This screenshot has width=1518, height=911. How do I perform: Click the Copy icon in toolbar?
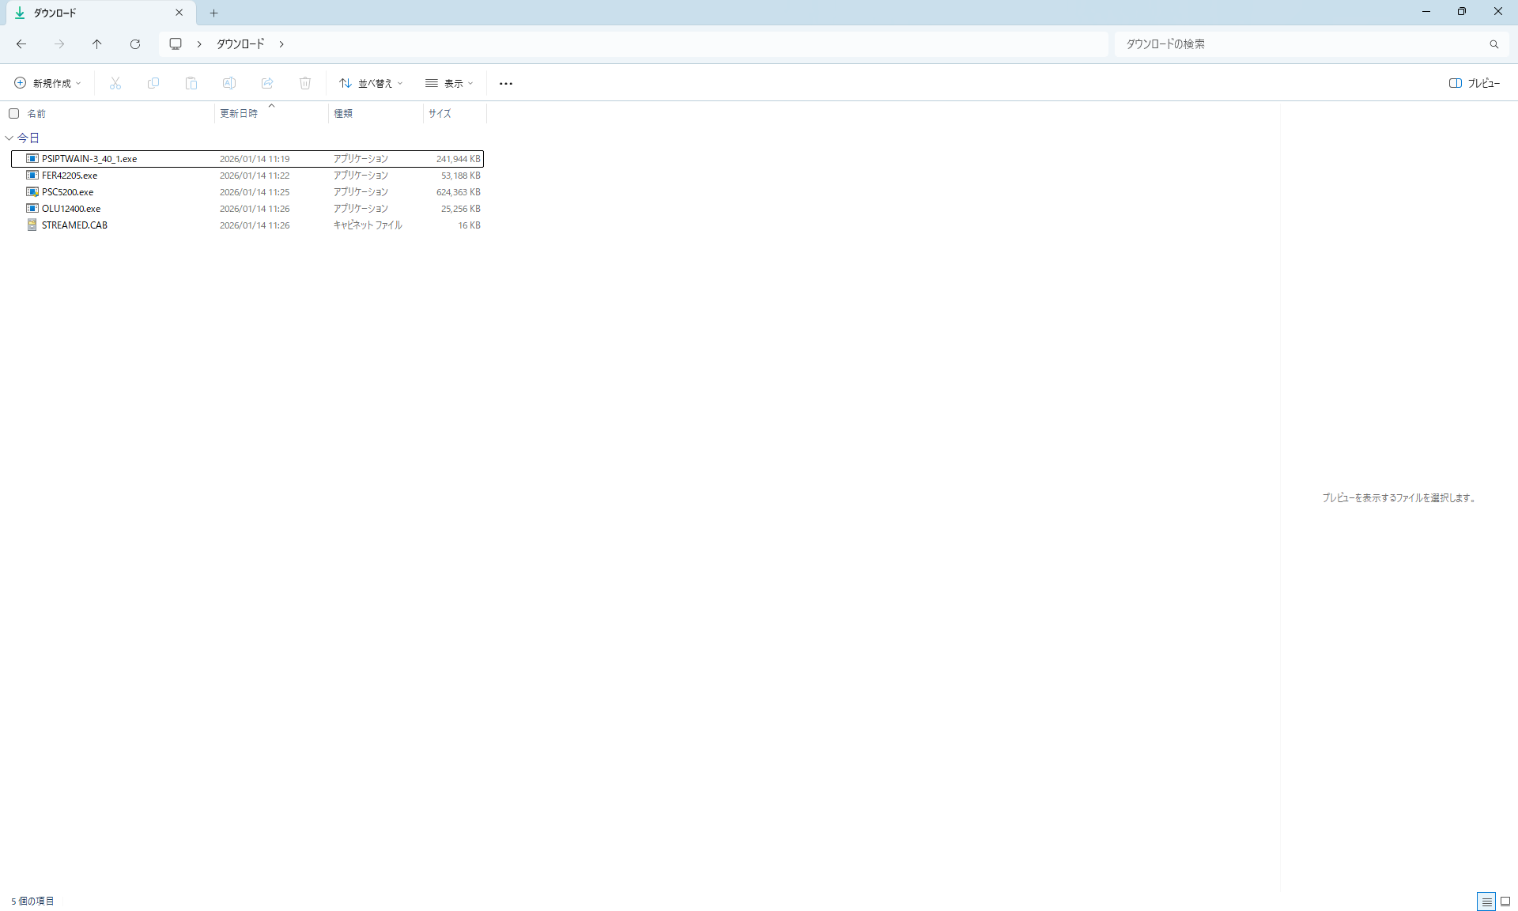[x=153, y=83]
